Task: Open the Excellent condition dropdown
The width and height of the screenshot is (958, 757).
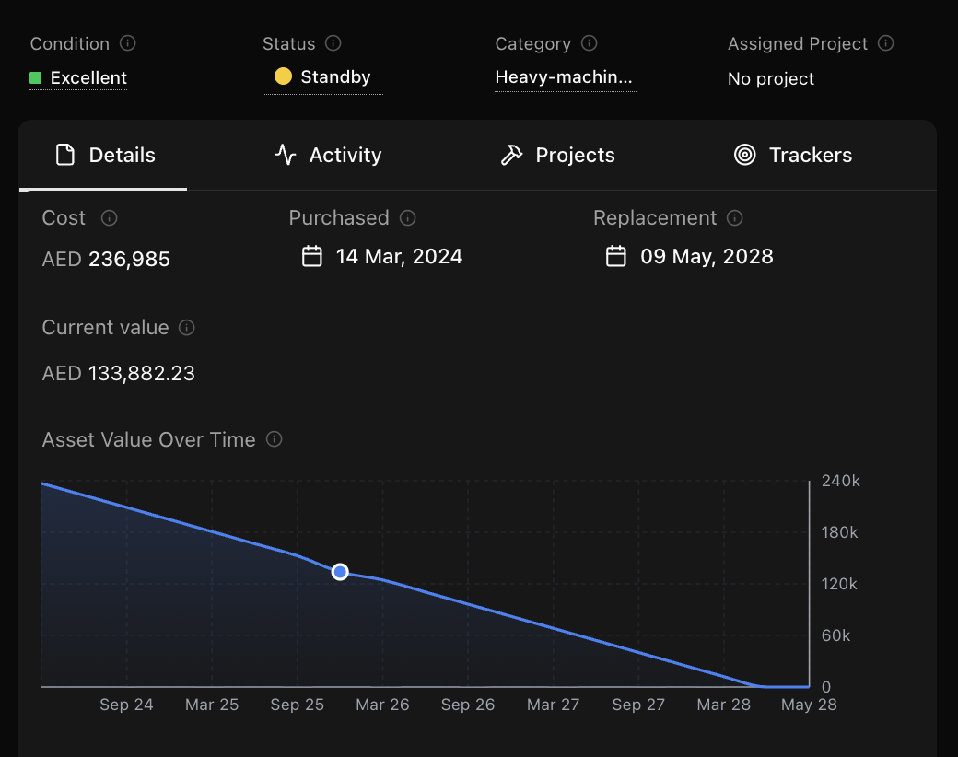Action: click(78, 78)
